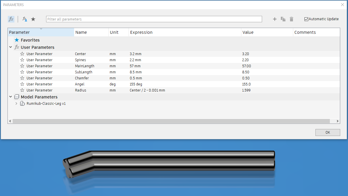Confirm with the OK button

point(328,132)
